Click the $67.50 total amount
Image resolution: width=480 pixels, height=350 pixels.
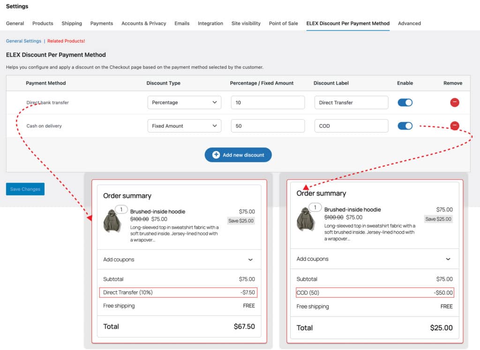(244, 327)
